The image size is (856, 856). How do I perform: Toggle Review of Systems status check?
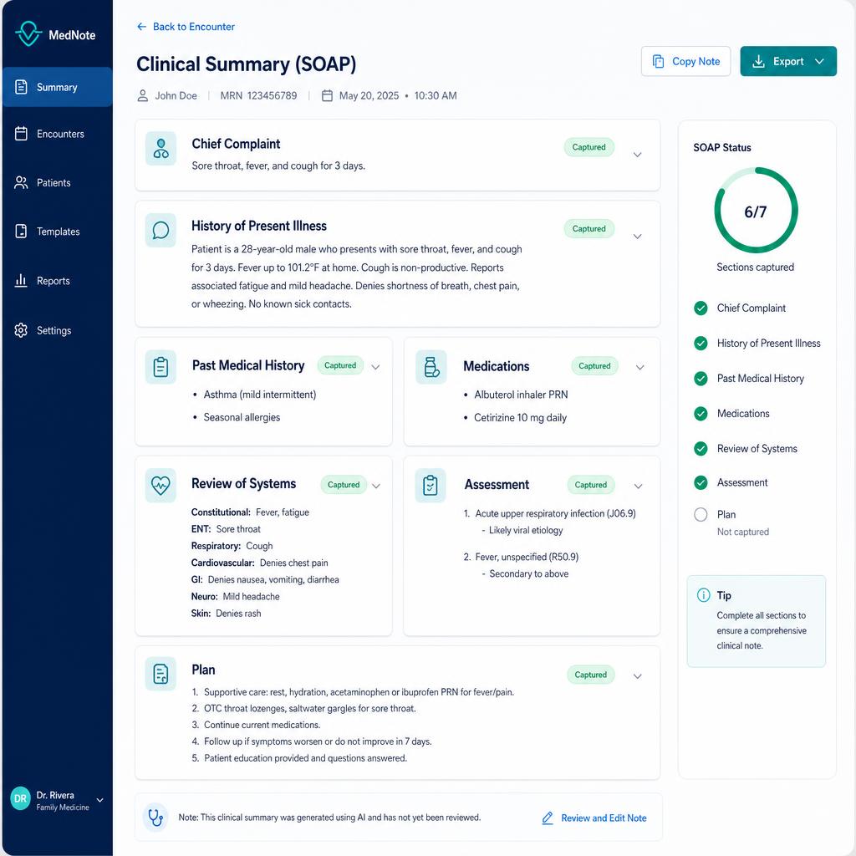[x=701, y=449]
